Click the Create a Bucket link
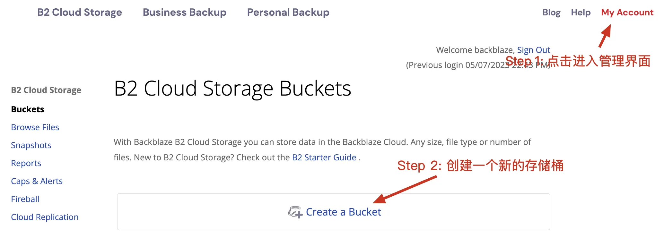Screen dimensions: 664x238 tap(343, 212)
